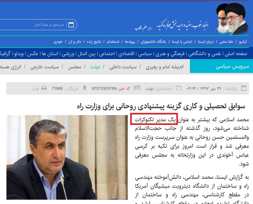The height and width of the screenshot is (204, 253).
Task: Click the microphone reporter icon
Action: [x=85, y=88]
